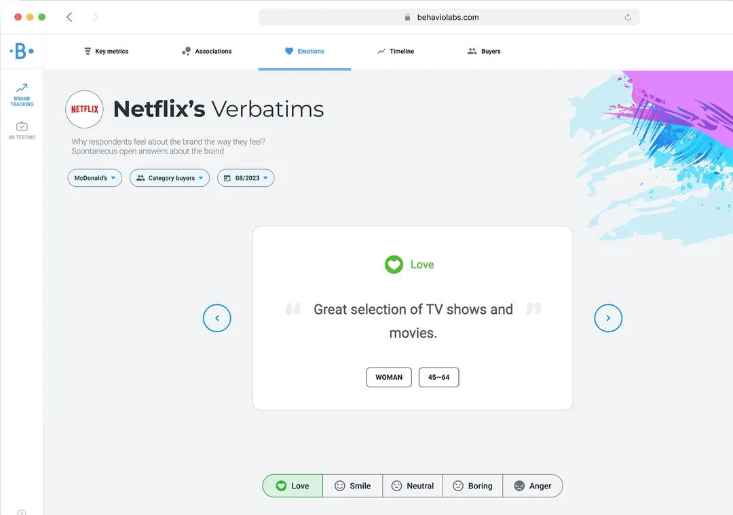This screenshot has width=733, height=515.
Task: Click the Netflix logo circle
Action: tap(84, 109)
